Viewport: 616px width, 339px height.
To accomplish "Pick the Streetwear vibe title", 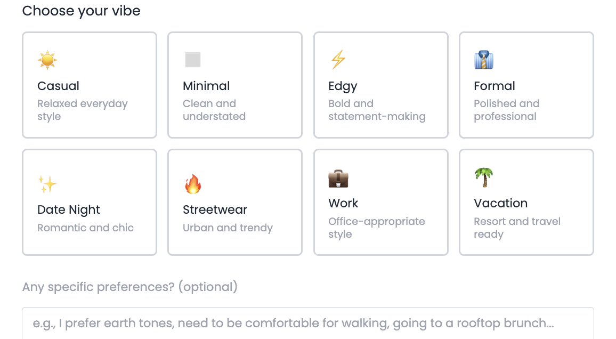I will [215, 209].
